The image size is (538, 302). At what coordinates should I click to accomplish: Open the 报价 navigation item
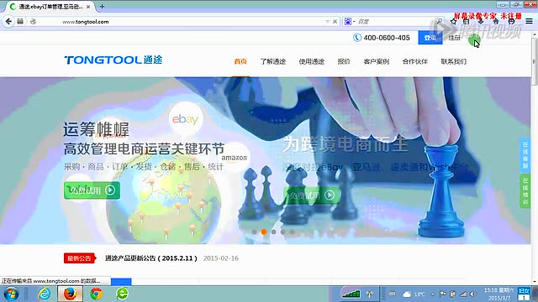click(x=344, y=61)
